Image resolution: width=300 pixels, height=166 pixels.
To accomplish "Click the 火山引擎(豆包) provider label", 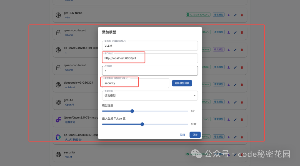I will coord(73,140).
